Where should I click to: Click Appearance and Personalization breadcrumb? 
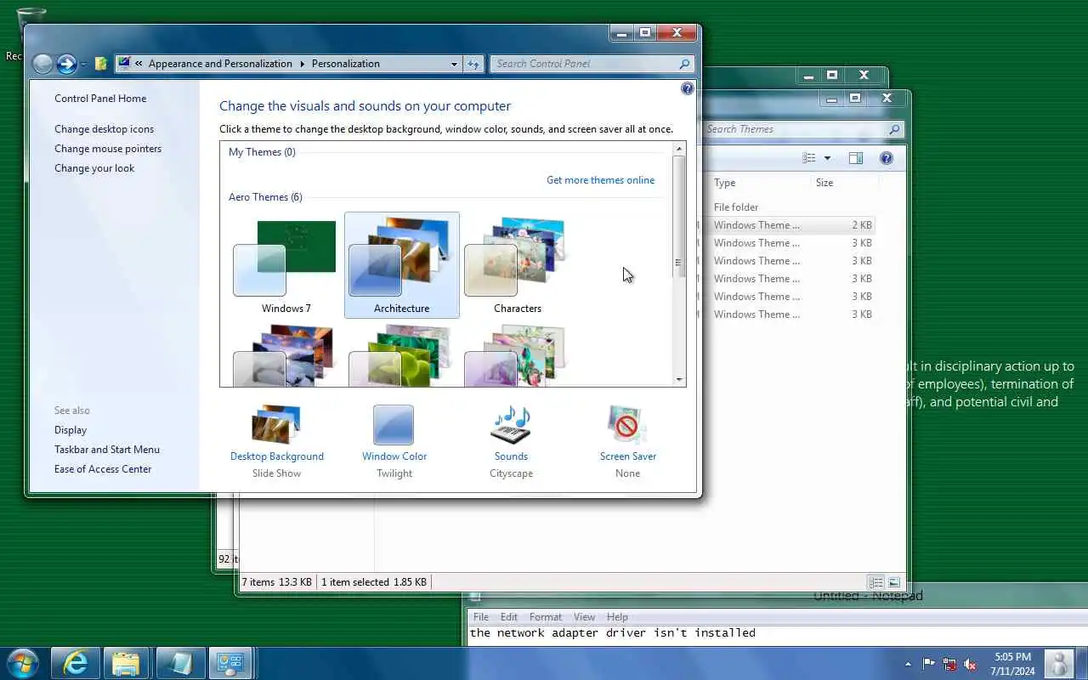(x=220, y=64)
